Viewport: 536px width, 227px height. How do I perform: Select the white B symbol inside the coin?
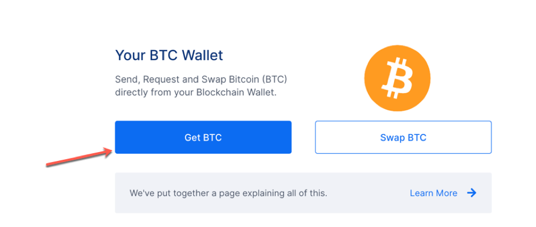[397, 78]
